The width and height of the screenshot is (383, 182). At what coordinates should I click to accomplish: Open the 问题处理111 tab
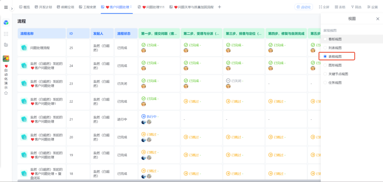[x=151, y=7]
